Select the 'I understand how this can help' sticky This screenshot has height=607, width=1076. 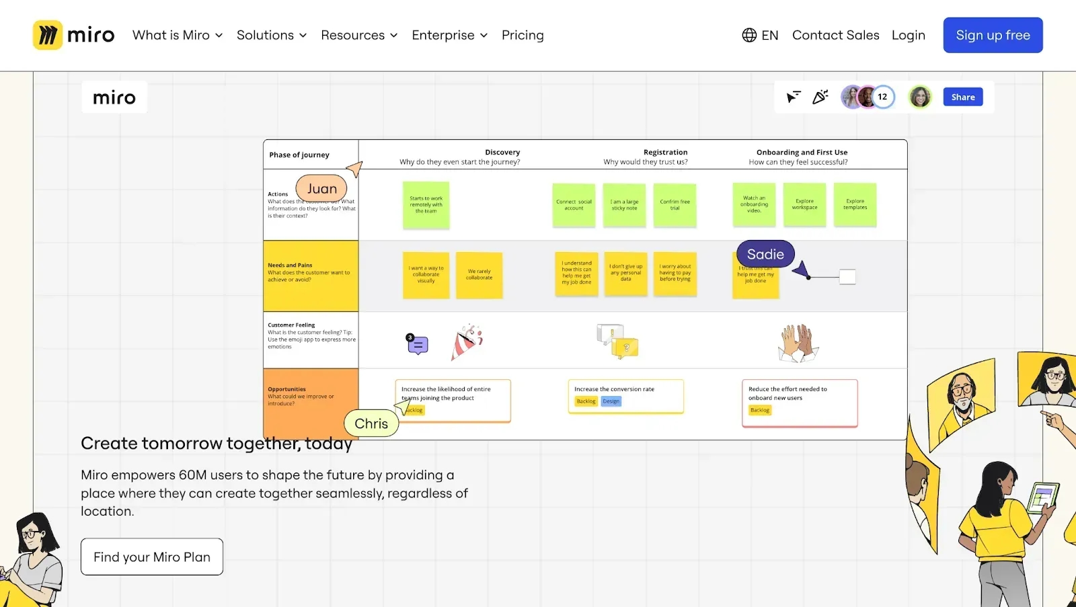coord(576,274)
